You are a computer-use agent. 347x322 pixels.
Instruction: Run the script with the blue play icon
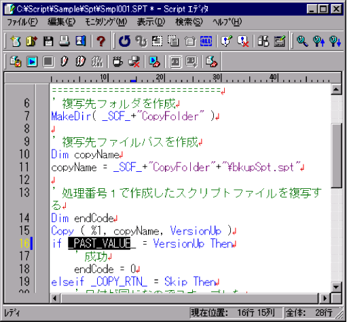point(32,62)
